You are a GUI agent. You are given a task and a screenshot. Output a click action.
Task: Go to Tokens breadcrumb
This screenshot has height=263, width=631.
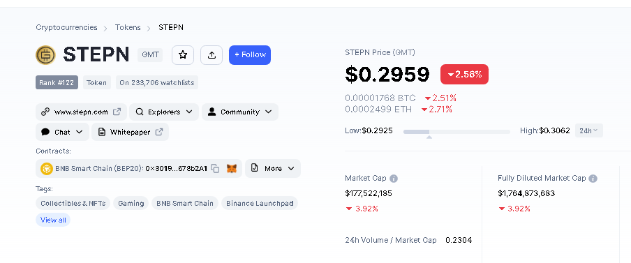tap(128, 27)
